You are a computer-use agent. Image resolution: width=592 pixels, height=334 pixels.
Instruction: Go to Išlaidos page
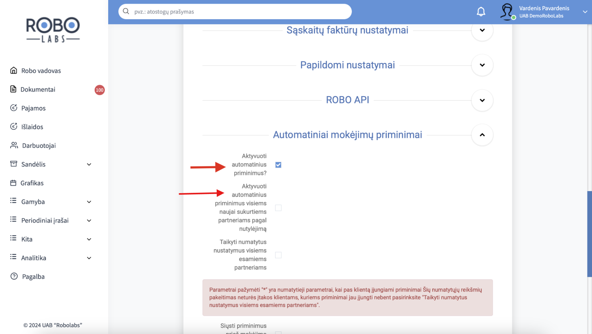(x=32, y=127)
